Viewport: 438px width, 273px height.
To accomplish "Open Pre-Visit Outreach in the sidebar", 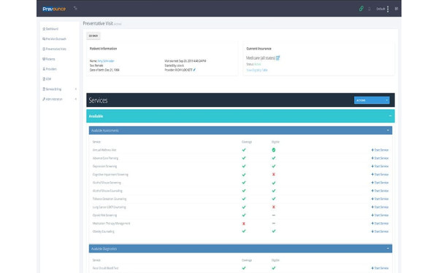I will click(55, 39).
